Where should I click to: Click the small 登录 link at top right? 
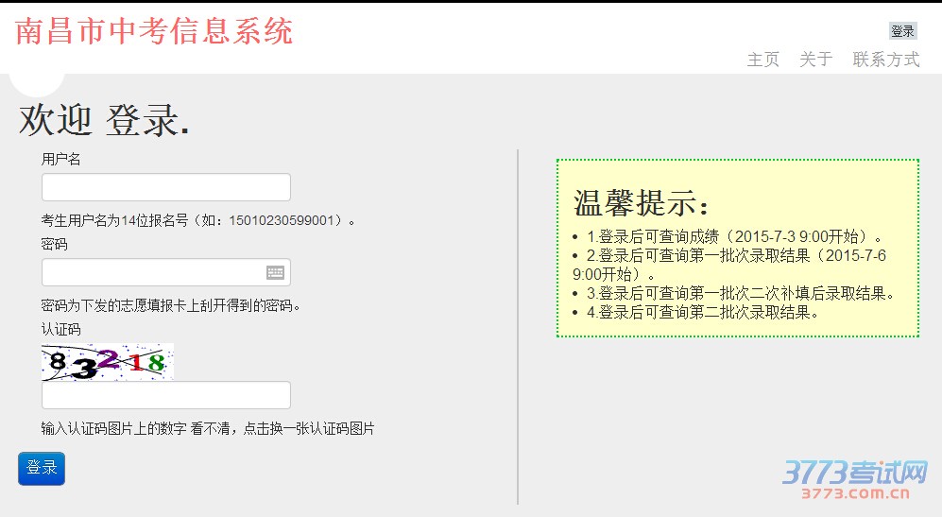coord(902,31)
